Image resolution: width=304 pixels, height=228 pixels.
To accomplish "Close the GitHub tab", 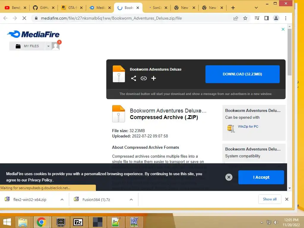I will tap(53, 8).
